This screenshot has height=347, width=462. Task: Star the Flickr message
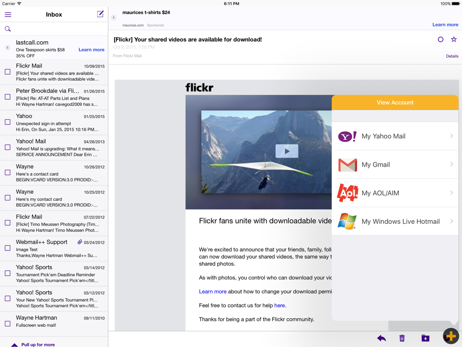(x=454, y=39)
